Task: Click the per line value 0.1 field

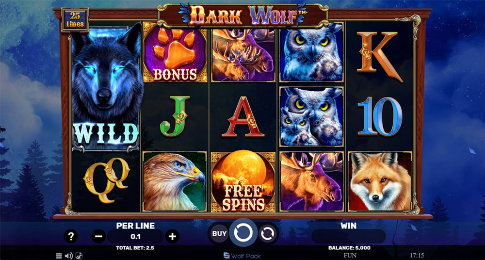Action: 135,237
